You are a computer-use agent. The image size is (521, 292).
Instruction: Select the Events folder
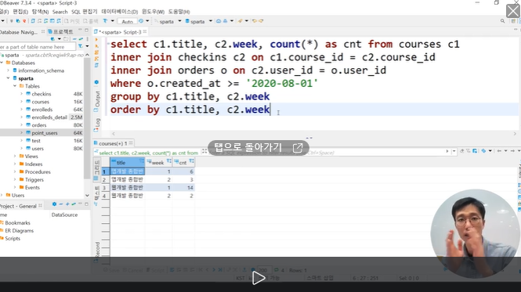pos(32,187)
